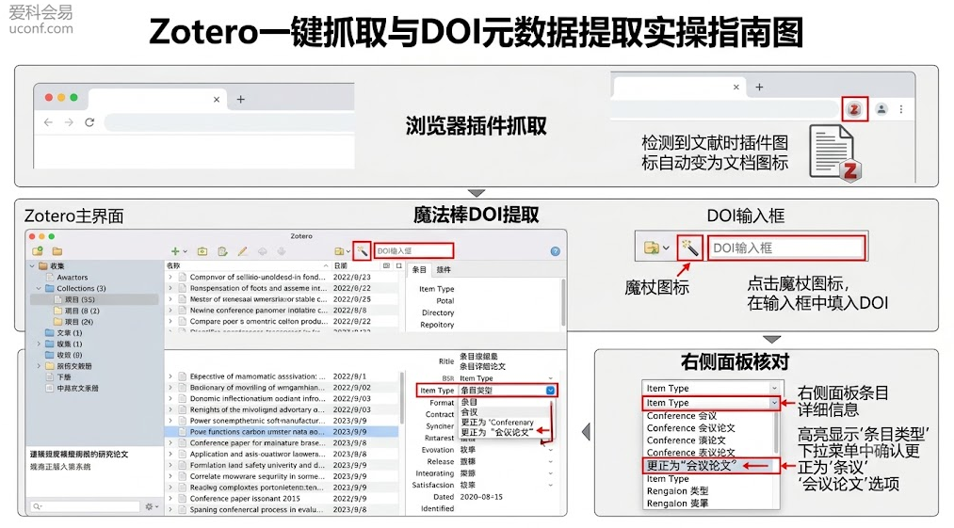Click the search magnifier in Zotero tag pane
This screenshot has width=954, height=528.
pyautogui.click(x=37, y=506)
